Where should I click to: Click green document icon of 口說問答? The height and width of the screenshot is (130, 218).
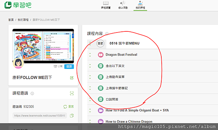(101, 99)
